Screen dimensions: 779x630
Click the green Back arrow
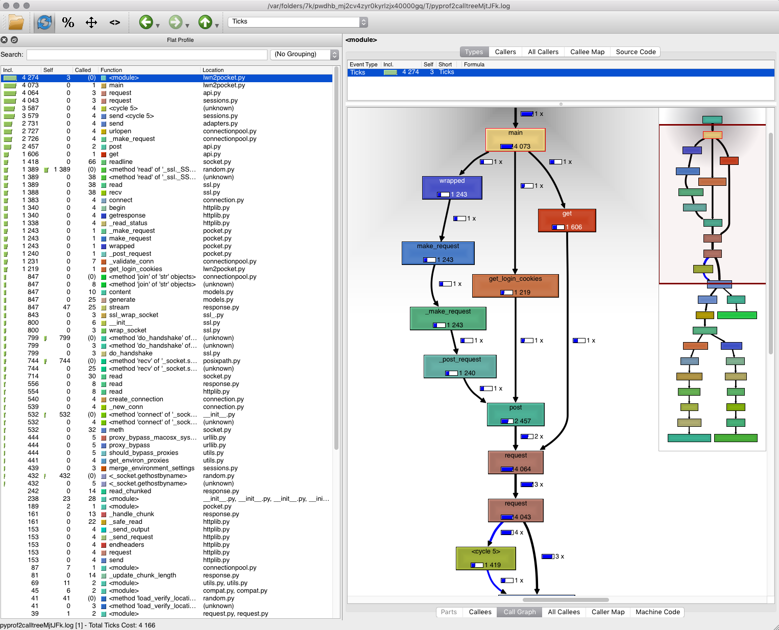click(x=146, y=22)
